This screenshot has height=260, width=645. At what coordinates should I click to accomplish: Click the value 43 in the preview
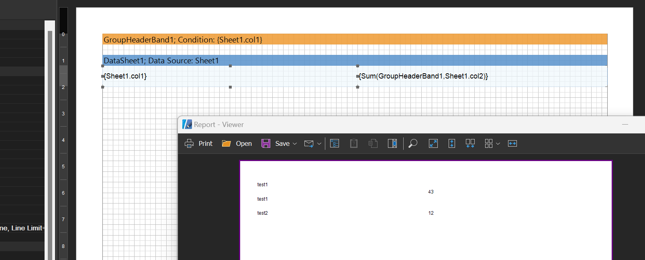pos(431,192)
